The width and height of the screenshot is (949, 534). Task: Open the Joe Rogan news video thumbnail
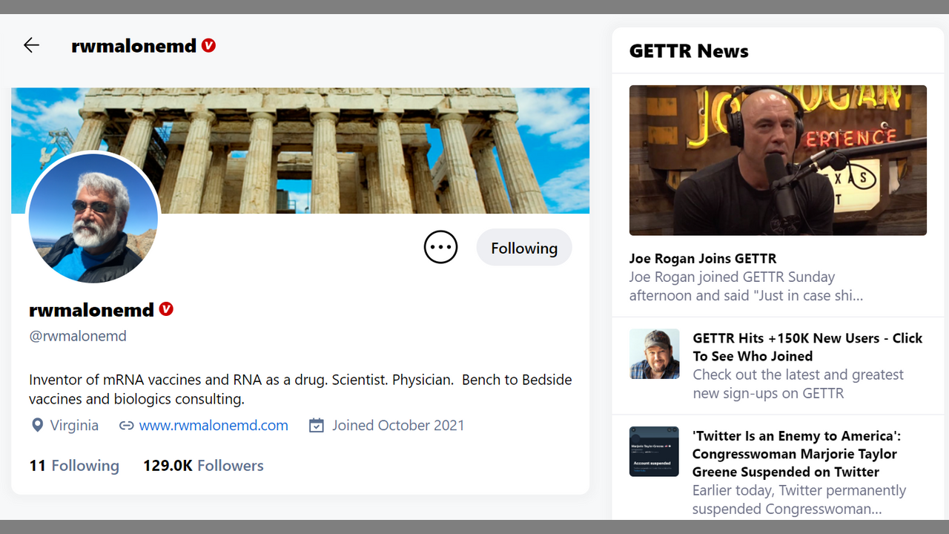coord(778,160)
